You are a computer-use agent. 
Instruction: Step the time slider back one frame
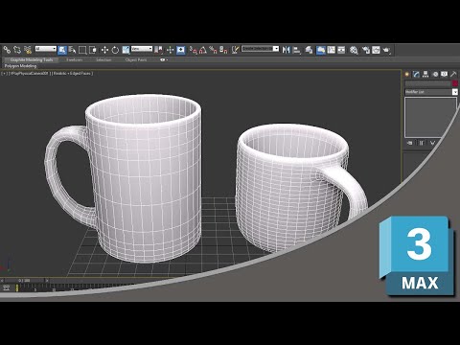click(2, 281)
